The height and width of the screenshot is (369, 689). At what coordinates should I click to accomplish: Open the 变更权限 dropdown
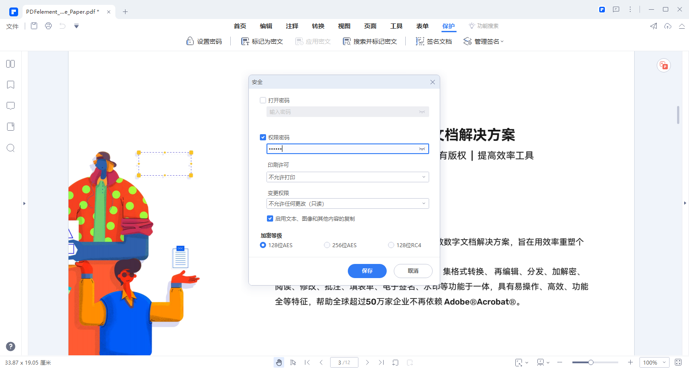pos(347,203)
